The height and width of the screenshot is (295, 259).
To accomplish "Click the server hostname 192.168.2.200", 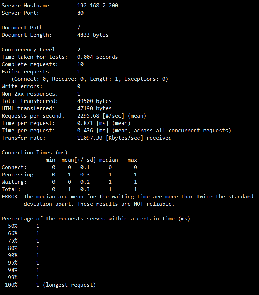I will (x=98, y=6).
